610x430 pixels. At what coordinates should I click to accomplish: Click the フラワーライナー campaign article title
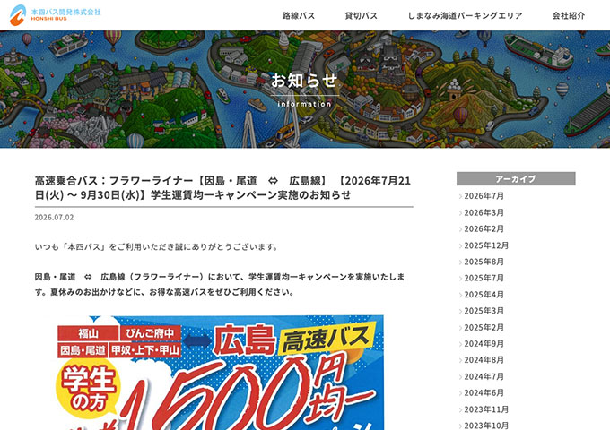click(x=222, y=187)
